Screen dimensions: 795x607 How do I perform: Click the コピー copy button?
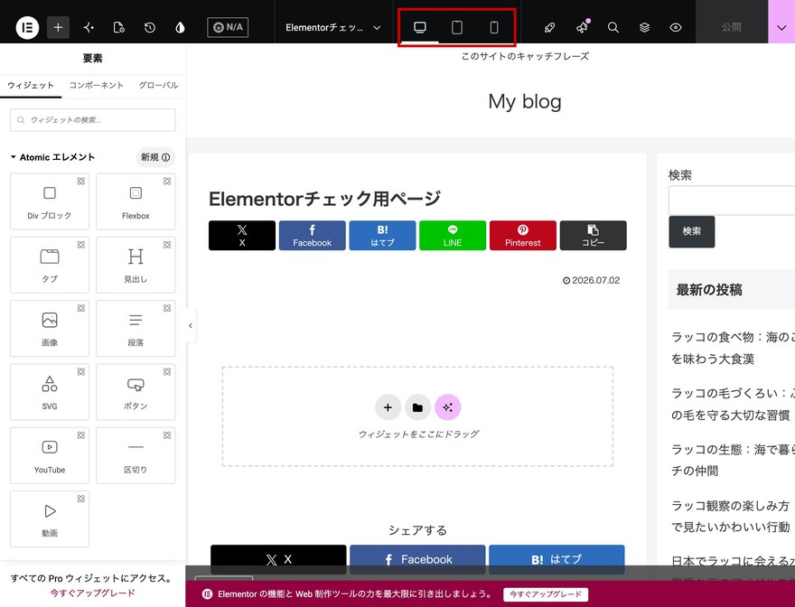tap(594, 235)
